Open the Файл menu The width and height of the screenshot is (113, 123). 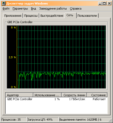pyautogui.click(x=6, y=9)
